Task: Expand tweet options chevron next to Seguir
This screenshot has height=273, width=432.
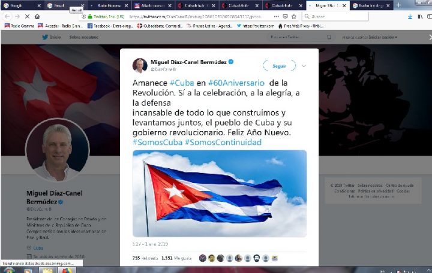Action: (304, 66)
